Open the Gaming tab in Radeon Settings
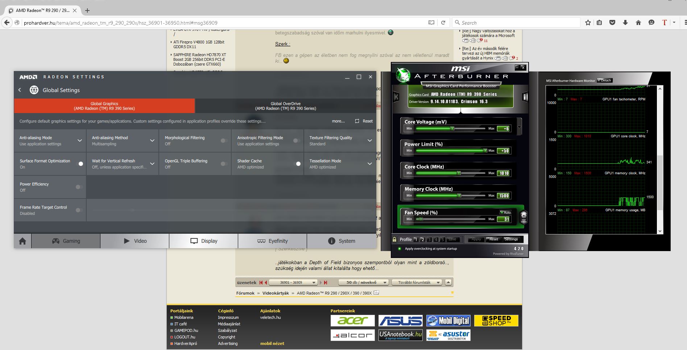This screenshot has width=687, height=350. pyautogui.click(x=66, y=241)
